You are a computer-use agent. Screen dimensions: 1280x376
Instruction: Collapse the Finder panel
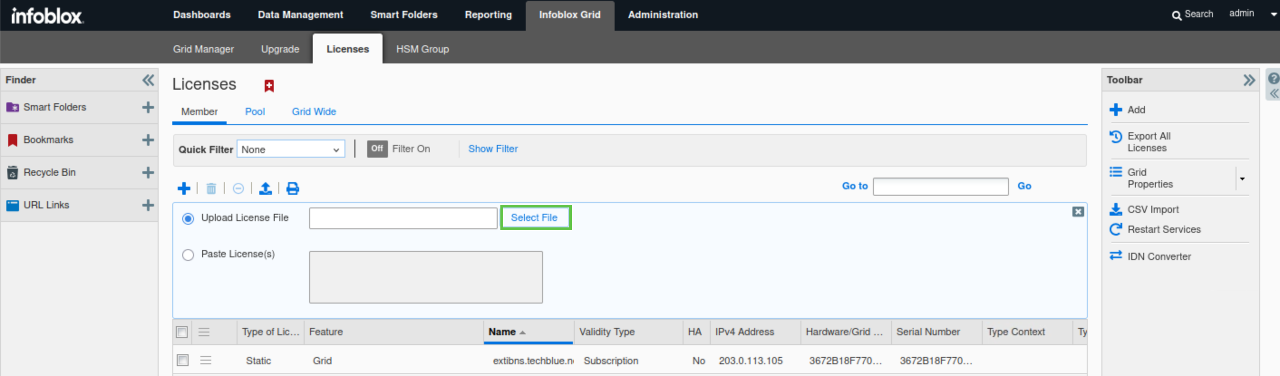pyautogui.click(x=148, y=80)
